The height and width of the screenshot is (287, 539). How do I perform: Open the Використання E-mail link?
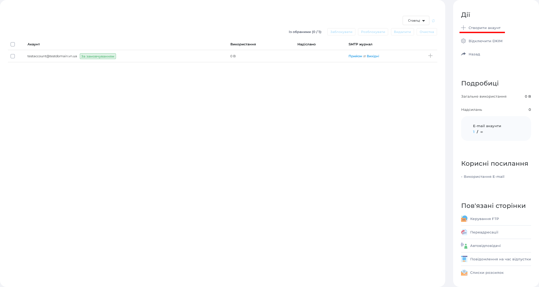(484, 176)
